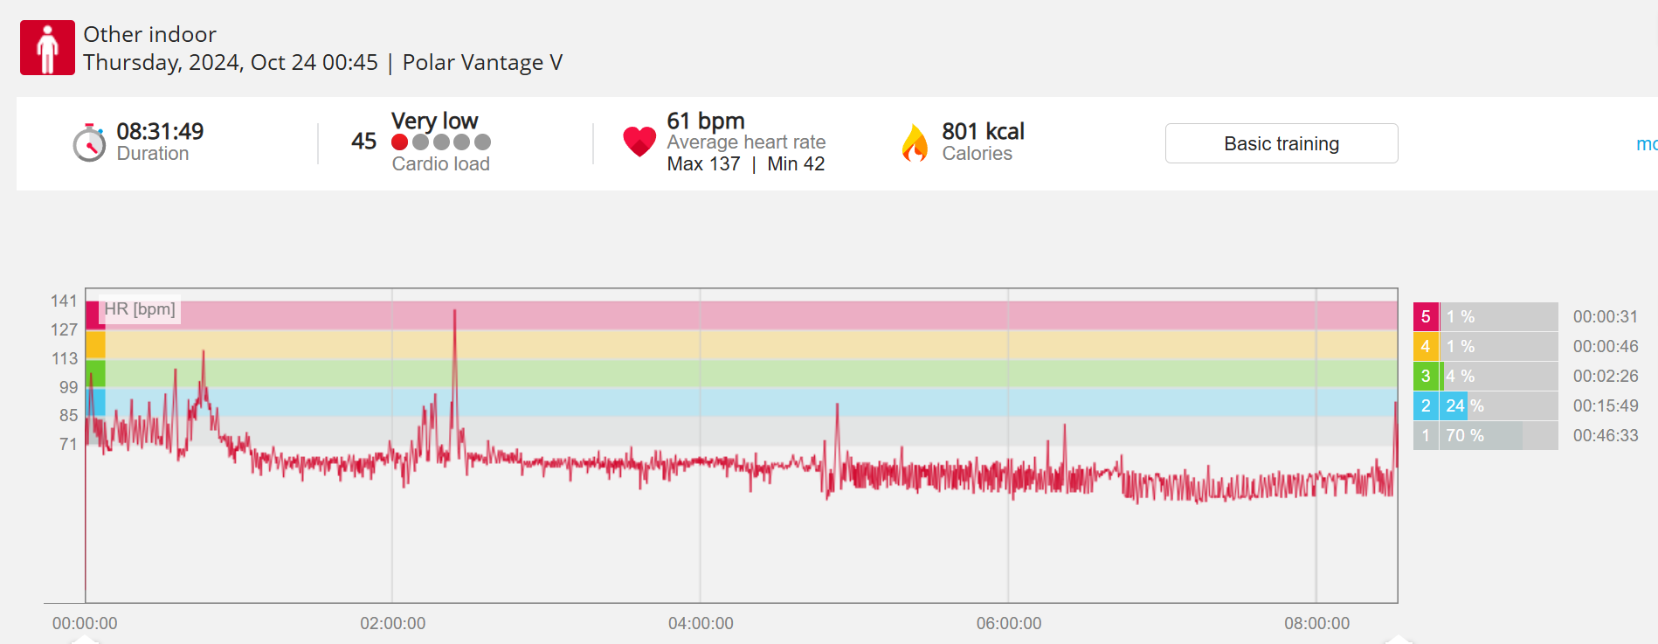This screenshot has width=1658, height=644.
Task: Select heart rate zone 1 gray box
Action: tap(1426, 436)
